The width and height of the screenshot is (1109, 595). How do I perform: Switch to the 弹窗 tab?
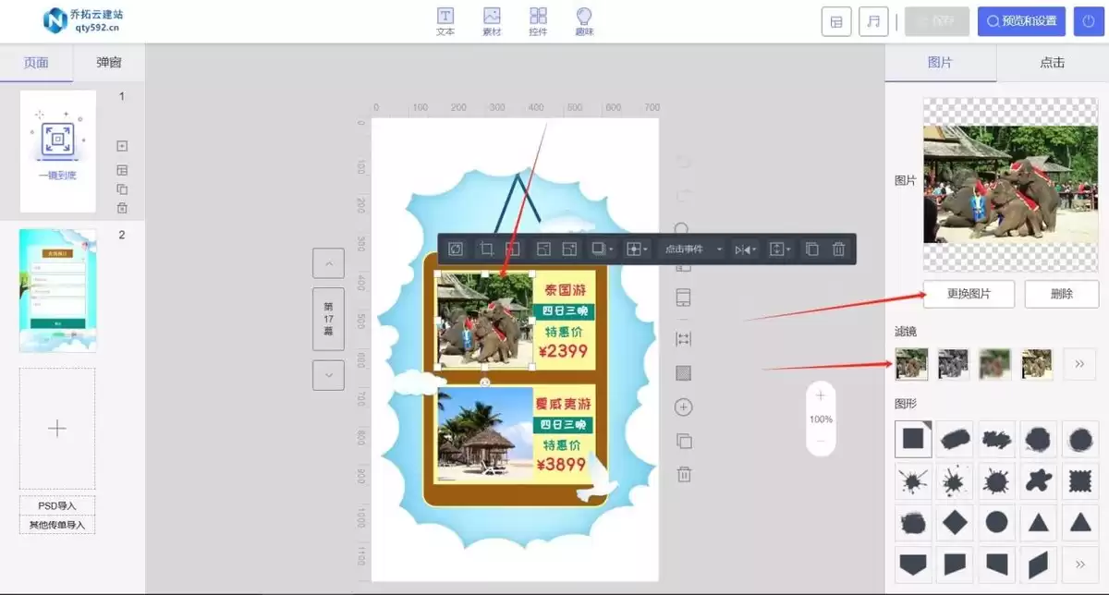(x=109, y=63)
